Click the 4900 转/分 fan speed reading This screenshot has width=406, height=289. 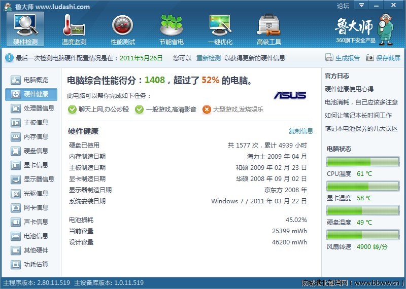pyautogui.click(x=372, y=247)
